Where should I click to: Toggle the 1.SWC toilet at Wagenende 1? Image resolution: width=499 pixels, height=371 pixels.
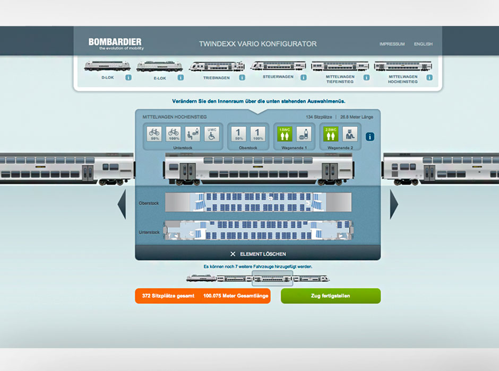[x=285, y=134]
